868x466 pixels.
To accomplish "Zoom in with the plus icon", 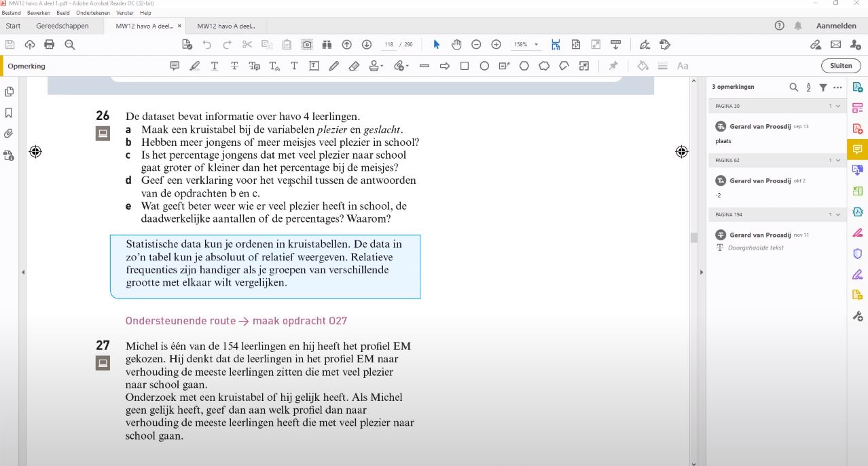I will (x=496, y=45).
